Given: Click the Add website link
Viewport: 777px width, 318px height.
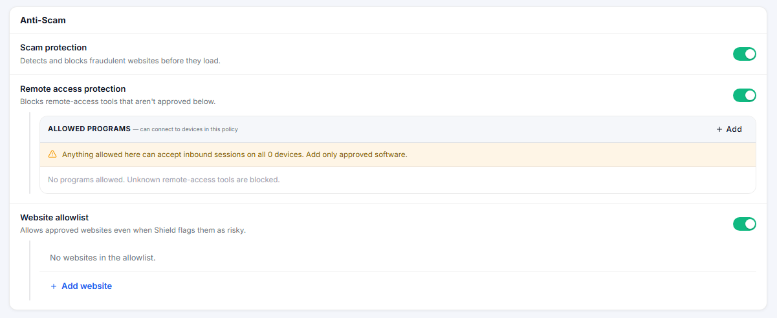Looking at the screenshot, I should [81, 286].
